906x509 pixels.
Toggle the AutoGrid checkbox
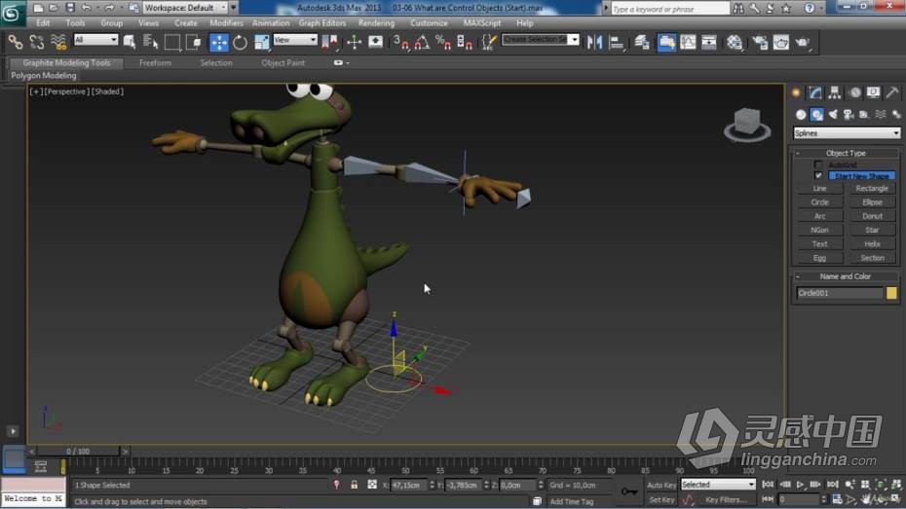818,165
